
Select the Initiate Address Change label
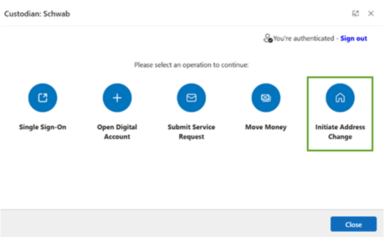tap(340, 131)
